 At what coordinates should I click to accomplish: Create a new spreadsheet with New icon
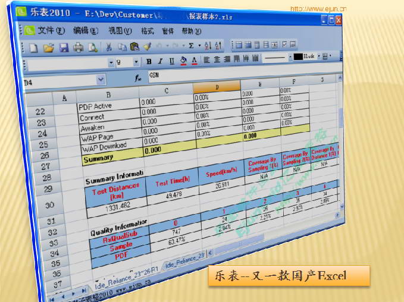coord(33,48)
